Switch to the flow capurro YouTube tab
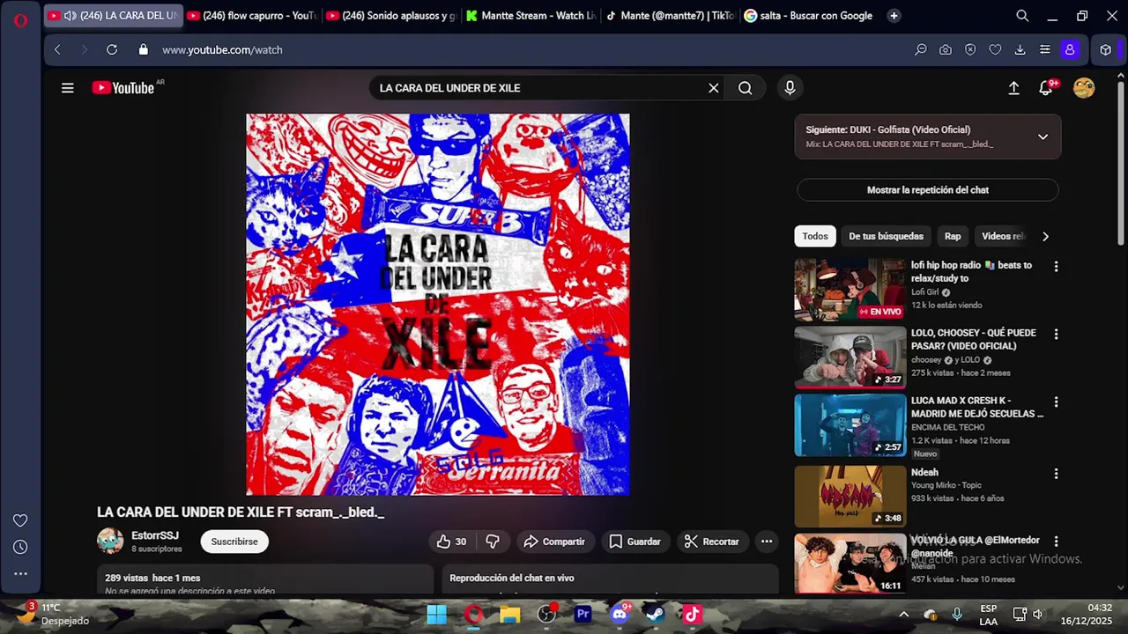The image size is (1128, 634). (253, 16)
